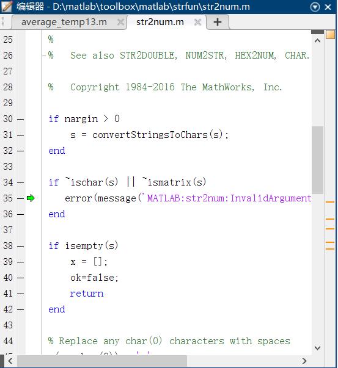Jump to the first orange warning marker
This screenshot has width=338, height=368.
point(330,202)
